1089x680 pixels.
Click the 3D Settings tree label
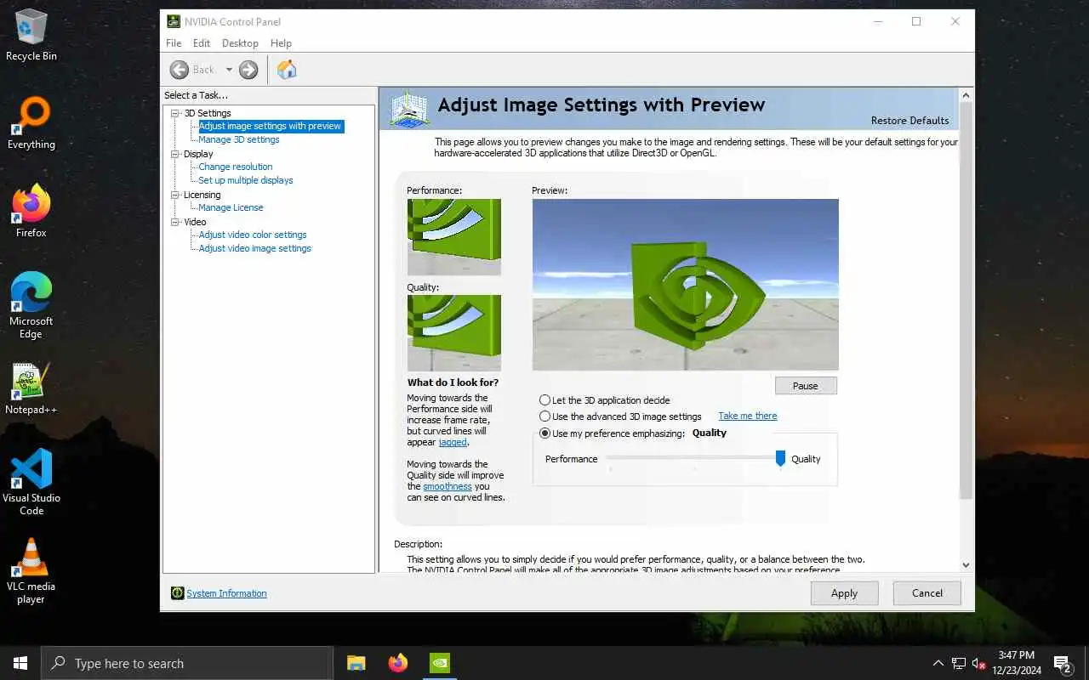click(x=208, y=113)
